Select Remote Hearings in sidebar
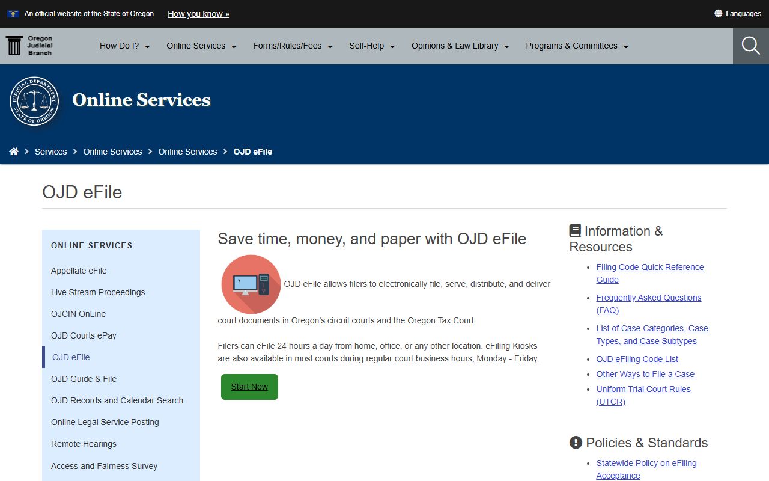 [x=84, y=444]
